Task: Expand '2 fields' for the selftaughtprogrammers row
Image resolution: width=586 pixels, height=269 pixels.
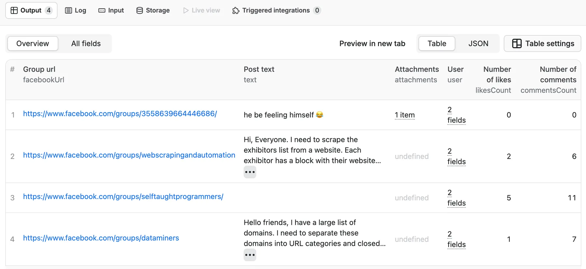Action: (x=456, y=198)
